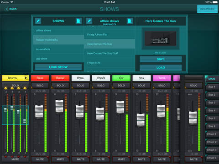This screenshot has width=219, height=164.
Task: Open the red Bass channel label
Action: click(40, 78)
